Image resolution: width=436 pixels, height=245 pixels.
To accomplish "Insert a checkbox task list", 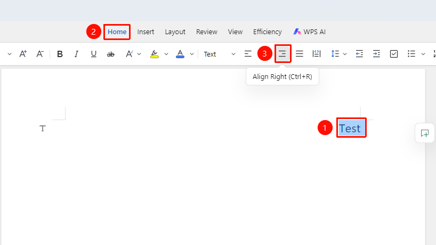I will [x=394, y=54].
